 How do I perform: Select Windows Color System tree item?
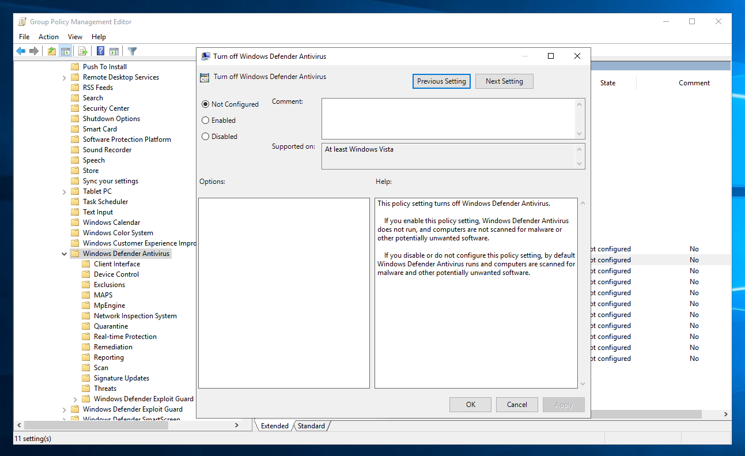pyautogui.click(x=118, y=233)
